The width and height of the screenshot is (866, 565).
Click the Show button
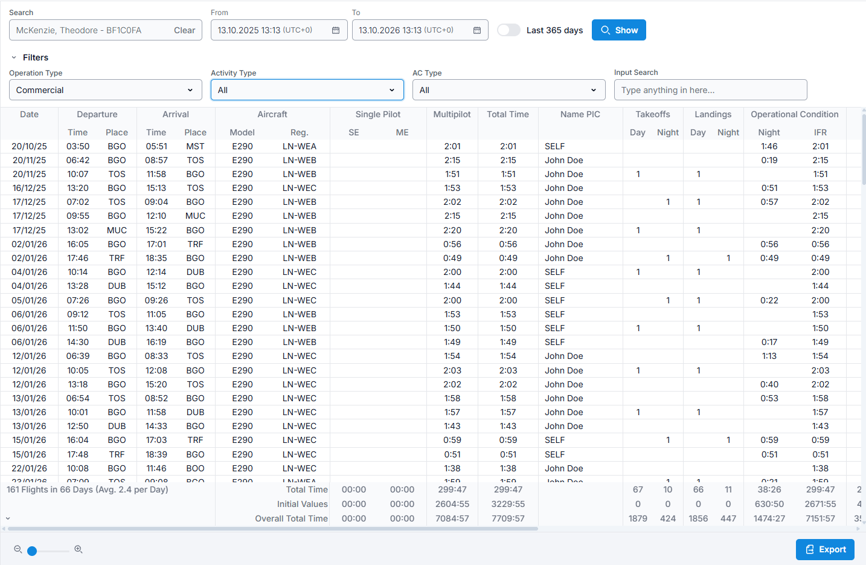click(619, 30)
